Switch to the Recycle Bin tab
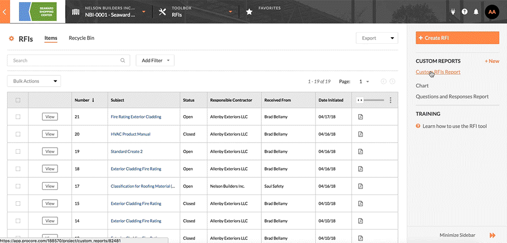The image size is (507, 243). (82, 38)
